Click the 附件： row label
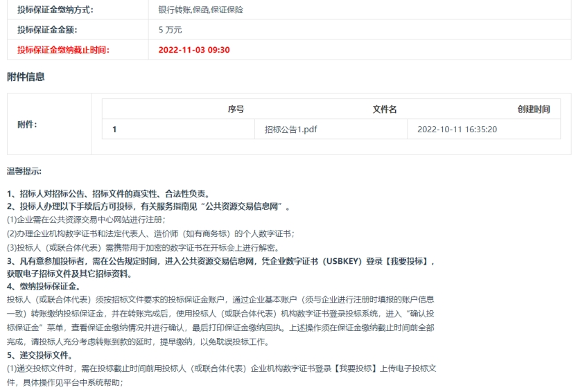576x392 pixels. click(27, 124)
